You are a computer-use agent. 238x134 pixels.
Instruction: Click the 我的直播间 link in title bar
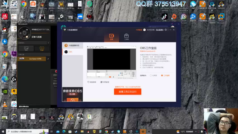pyautogui.click(x=159, y=30)
